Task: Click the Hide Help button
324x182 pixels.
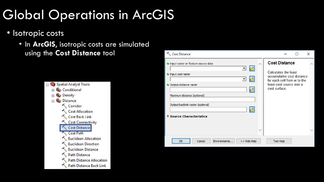Action: [248, 141]
